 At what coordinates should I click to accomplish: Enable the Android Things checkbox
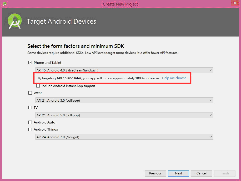30,130
